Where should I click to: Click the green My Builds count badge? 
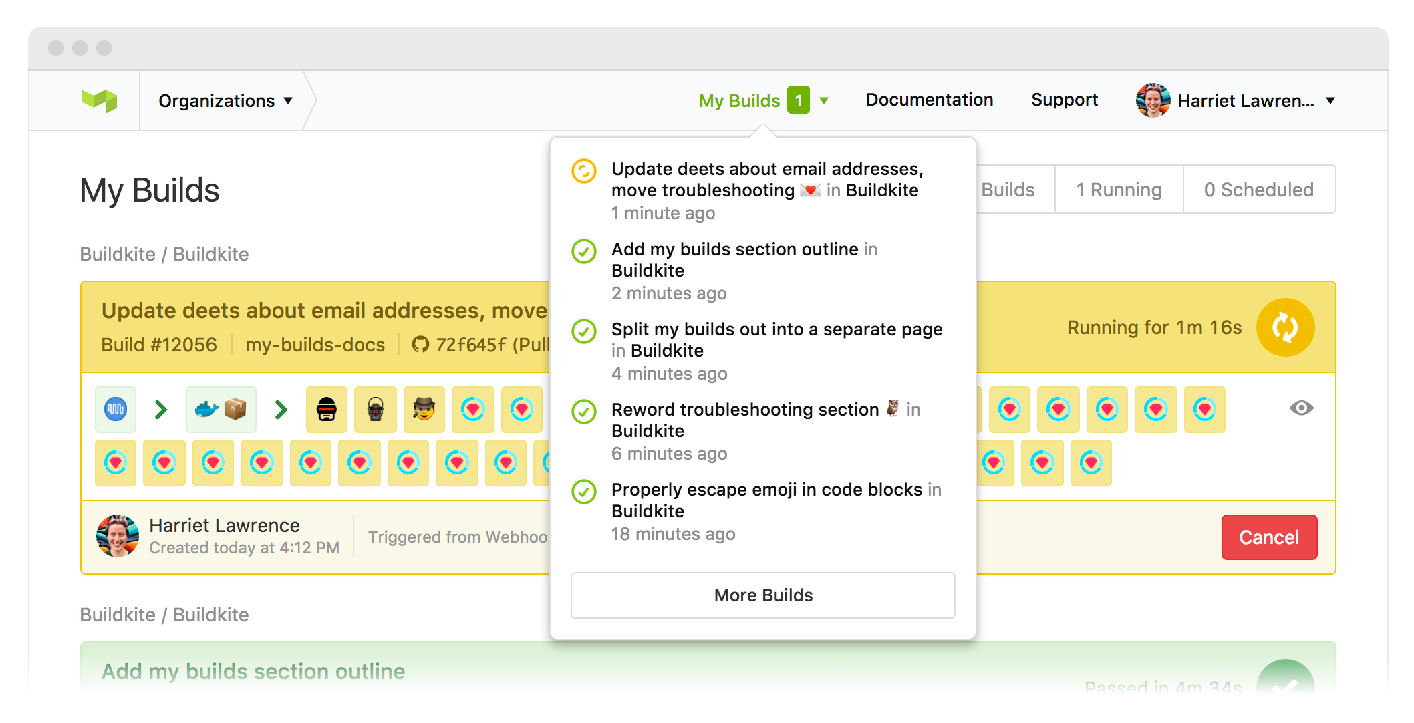[798, 100]
